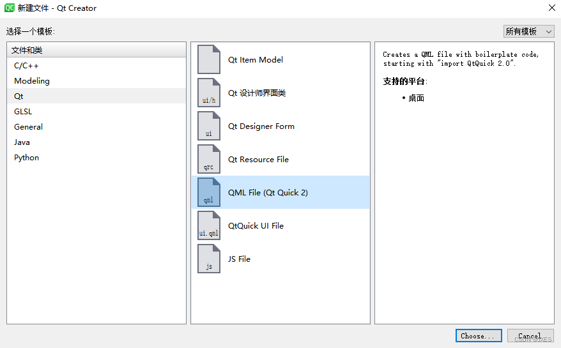Screen dimensions: 561x348
Task: Click the 文件和类 list header
Action: [96, 50]
